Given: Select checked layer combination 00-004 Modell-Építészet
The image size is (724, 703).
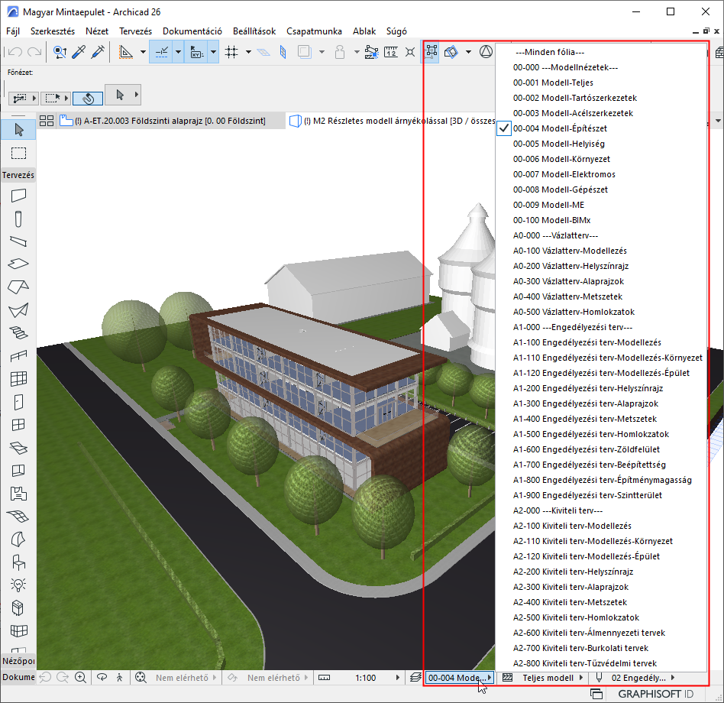Looking at the screenshot, I should point(560,128).
